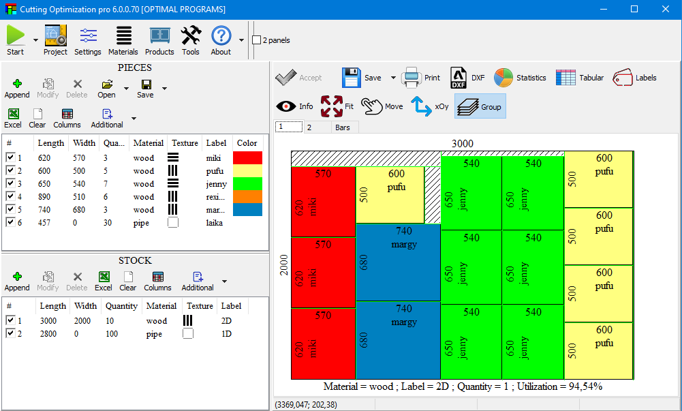Click the pieces Material column header
The height and width of the screenshot is (411, 682).
(x=149, y=143)
